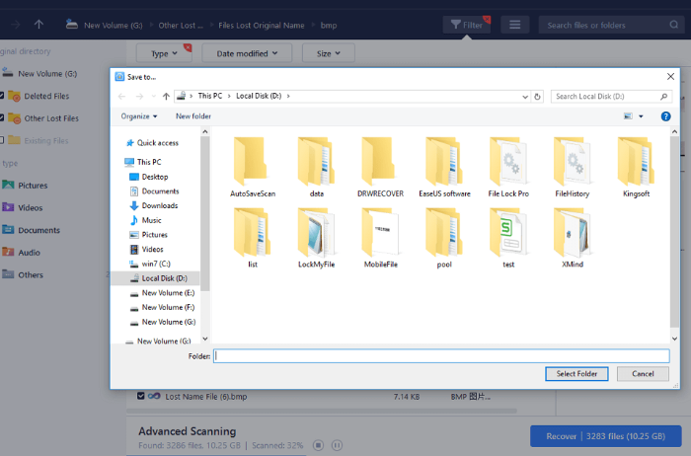Select New Volume (F:) in navigation pane
Screen dimensions: 691x456
tap(162, 308)
